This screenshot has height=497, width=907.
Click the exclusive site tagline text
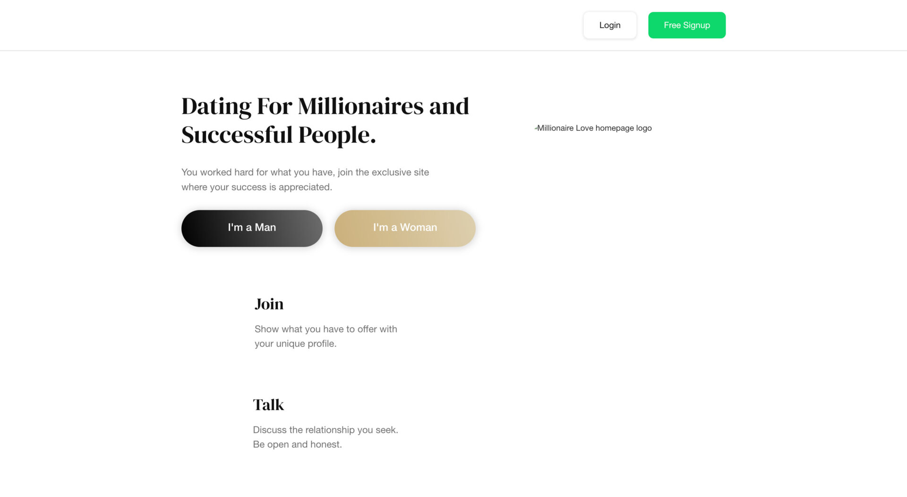click(305, 180)
